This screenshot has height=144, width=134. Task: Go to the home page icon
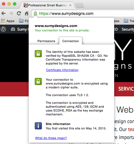(x=26, y=13)
